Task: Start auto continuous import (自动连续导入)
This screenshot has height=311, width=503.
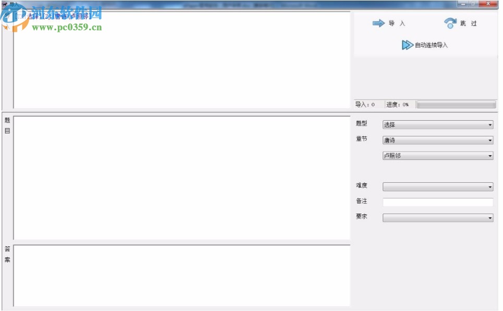Action: point(425,45)
